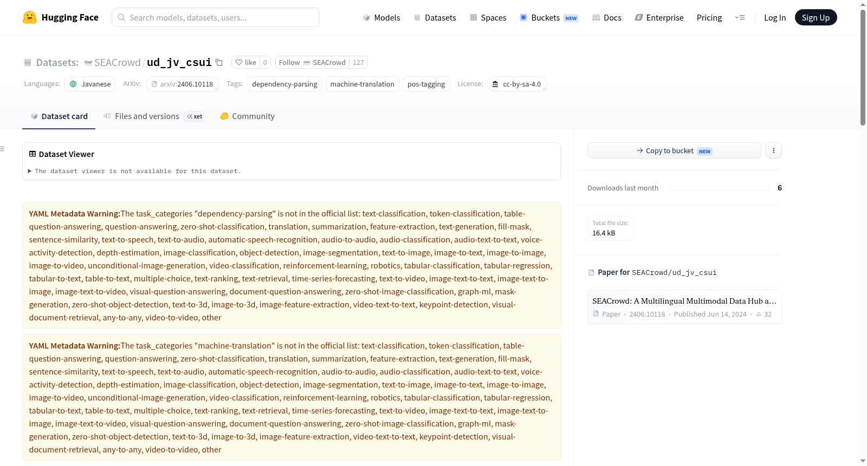Click the Javanese language tag
867x466 pixels.
[x=90, y=84]
